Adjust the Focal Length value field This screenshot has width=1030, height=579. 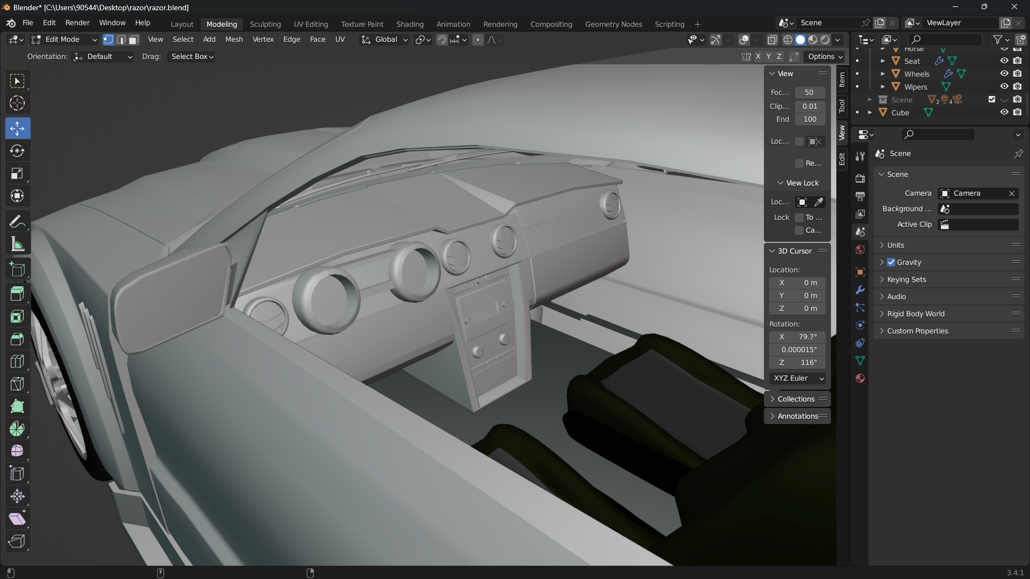pyautogui.click(x=810, y=92)
